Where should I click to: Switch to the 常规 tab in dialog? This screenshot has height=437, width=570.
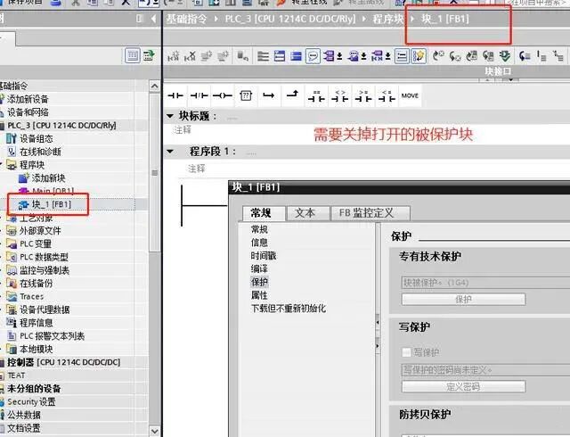(x=264, y=213)
